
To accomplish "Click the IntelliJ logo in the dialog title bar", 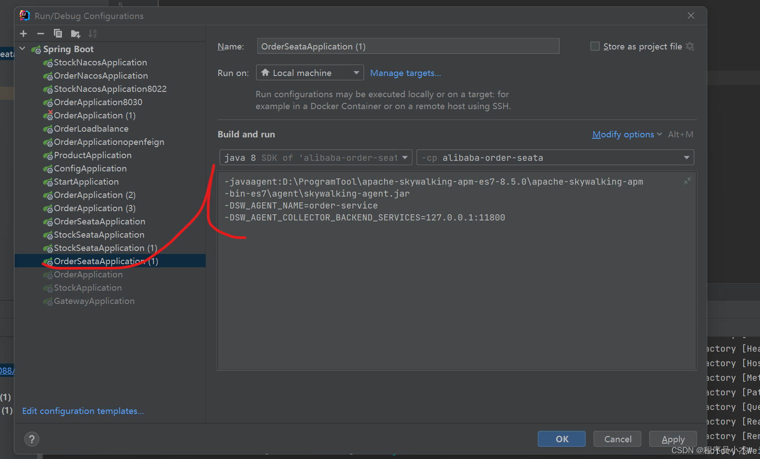I will click(x=24, y=15).
